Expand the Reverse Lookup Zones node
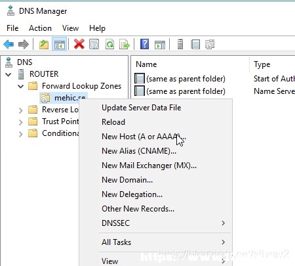This screenshot has height=266, width=295. (x=20, y=110)
